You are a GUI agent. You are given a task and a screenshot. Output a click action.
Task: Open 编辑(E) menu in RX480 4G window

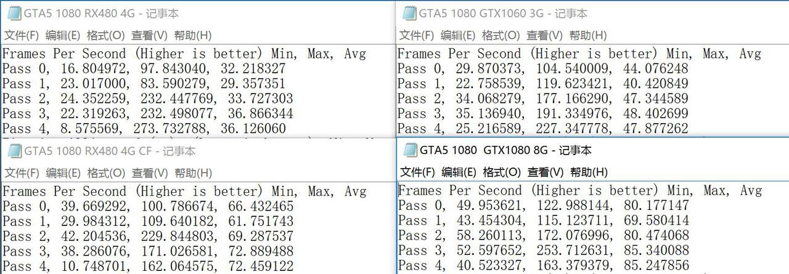pyautogui.click(x=63, y=35)
